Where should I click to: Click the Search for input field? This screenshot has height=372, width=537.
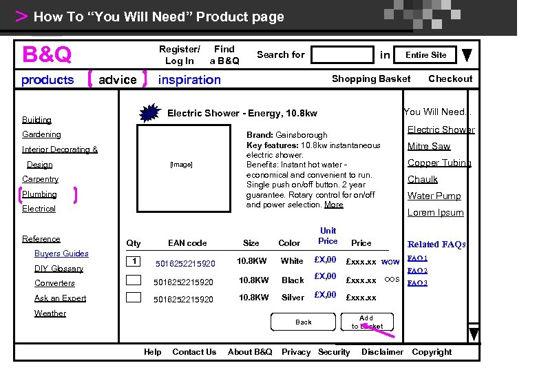pos(342,55)
